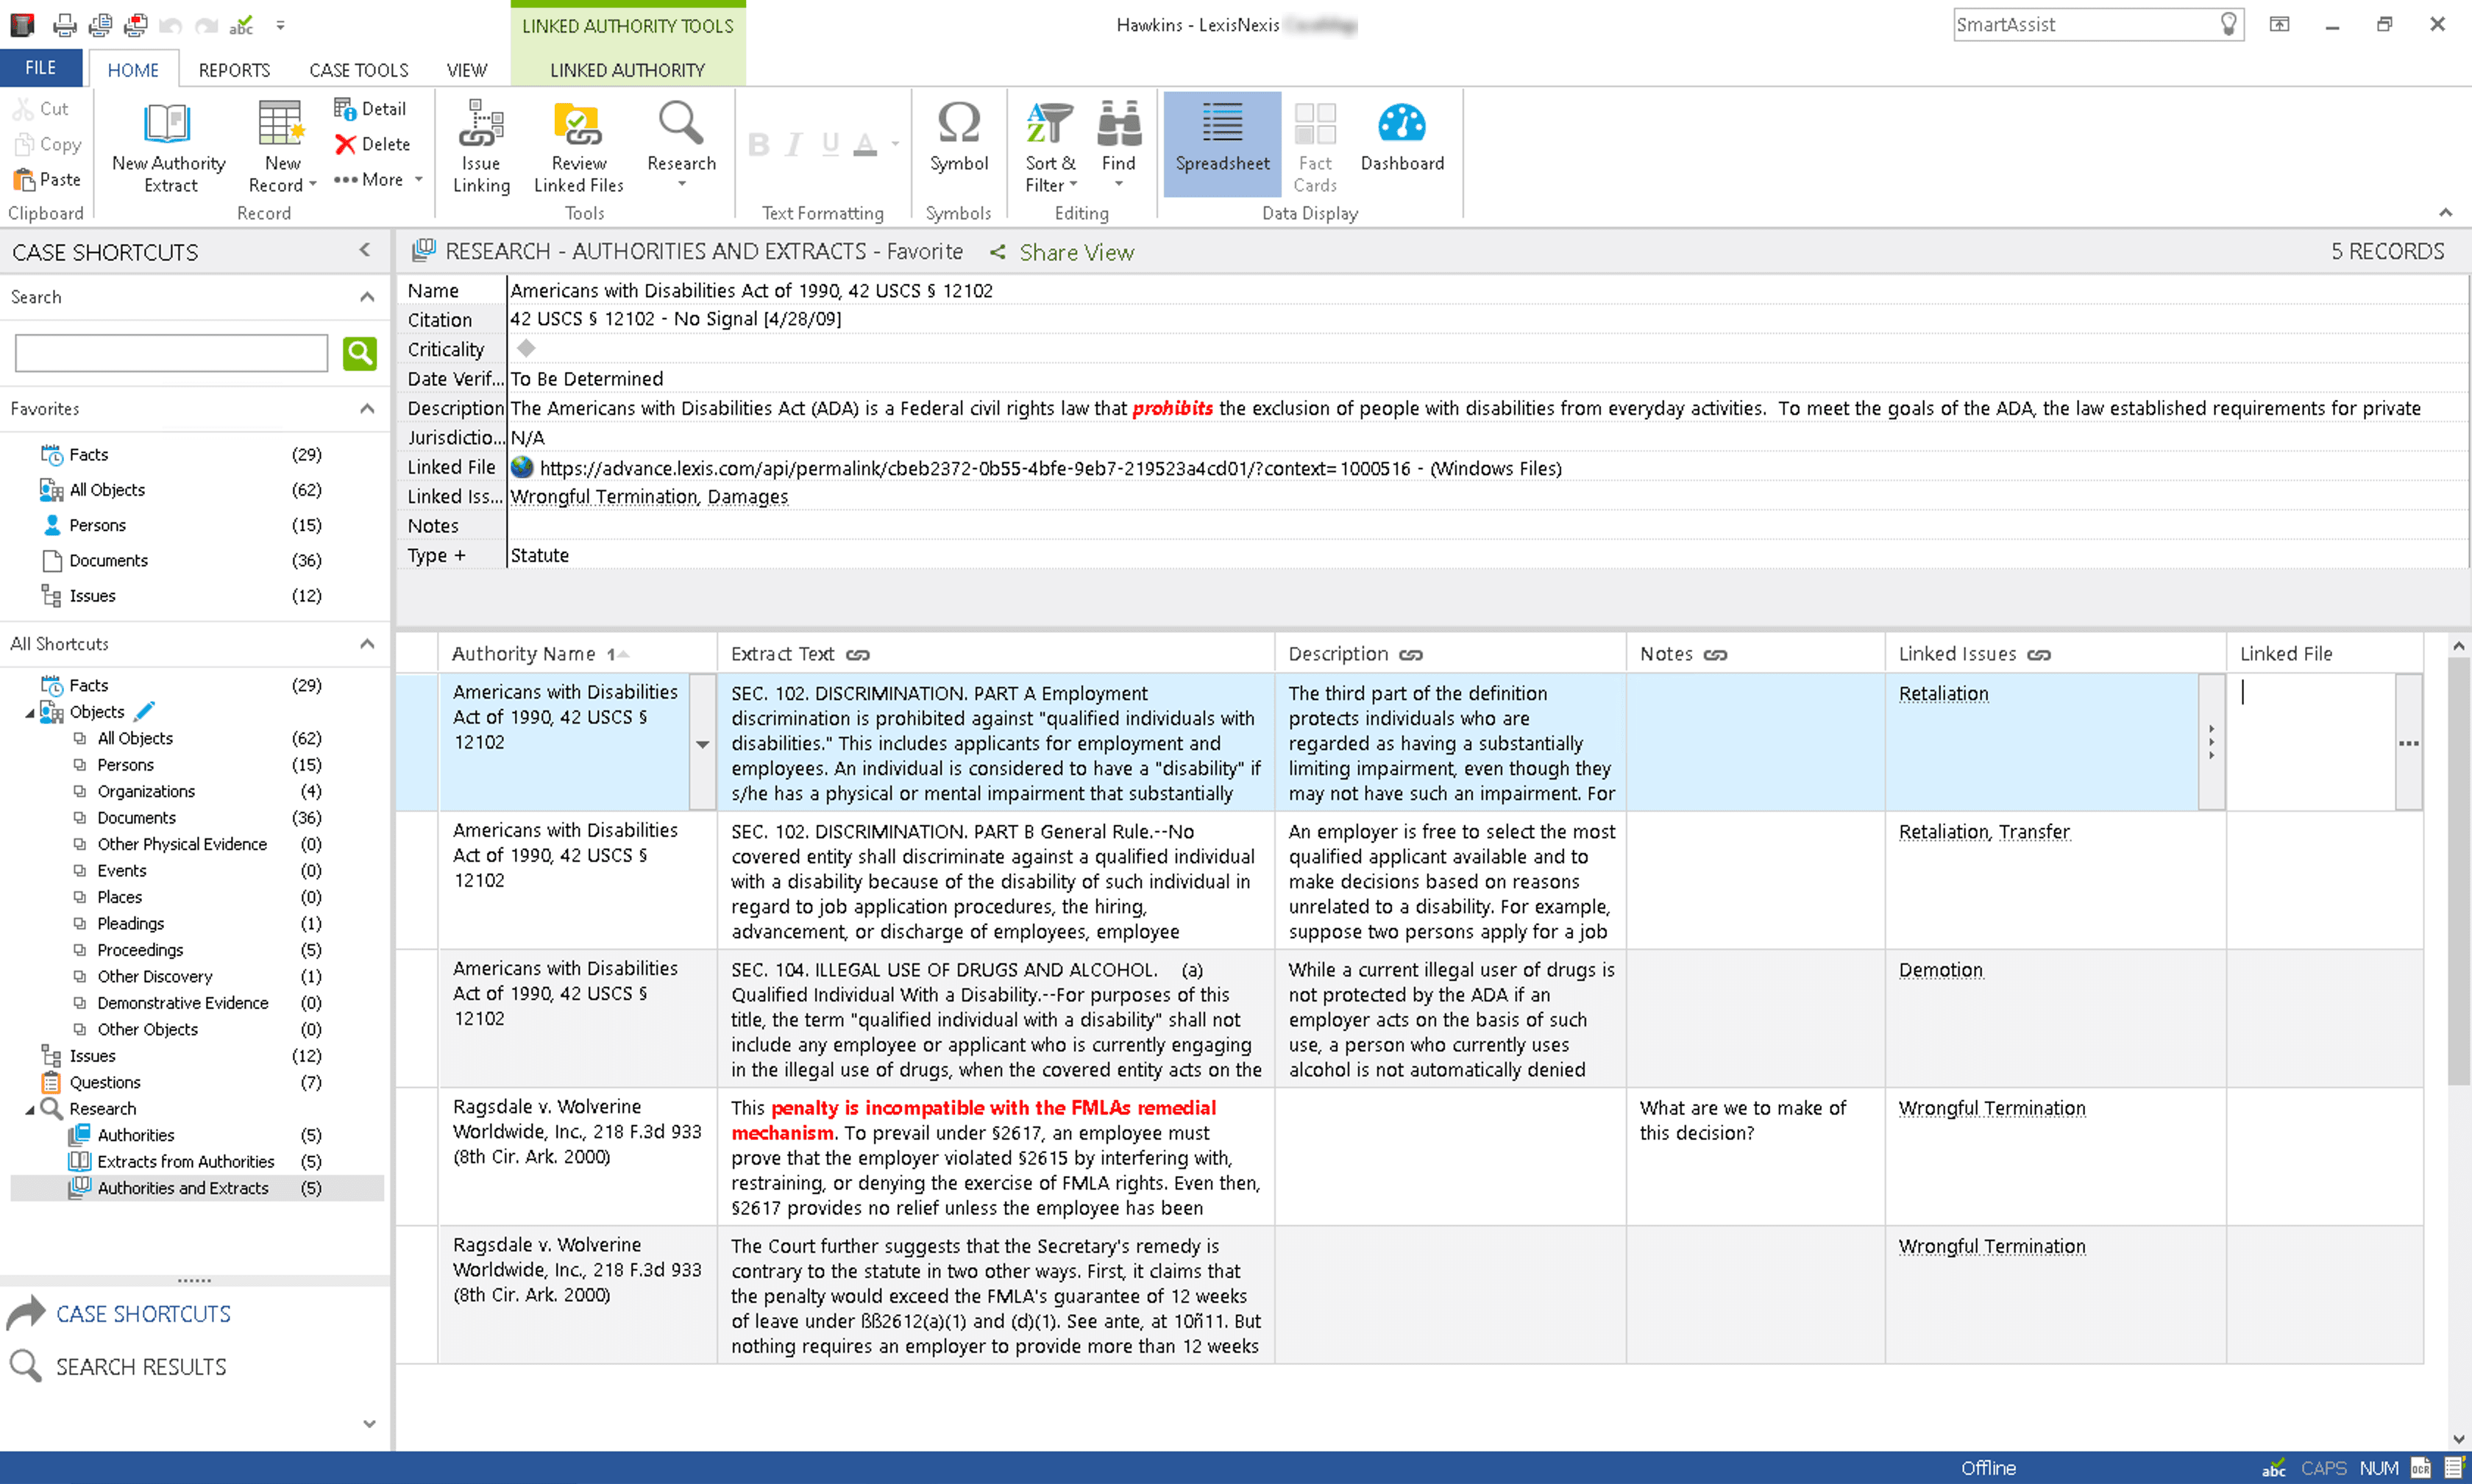
Task: Click the Find binoculars icon
Action: [1118, 125]
